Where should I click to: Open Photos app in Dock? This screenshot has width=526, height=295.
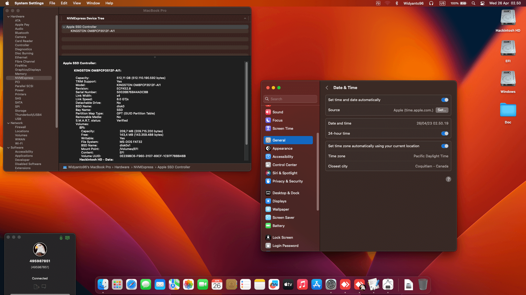pos(188,285)
